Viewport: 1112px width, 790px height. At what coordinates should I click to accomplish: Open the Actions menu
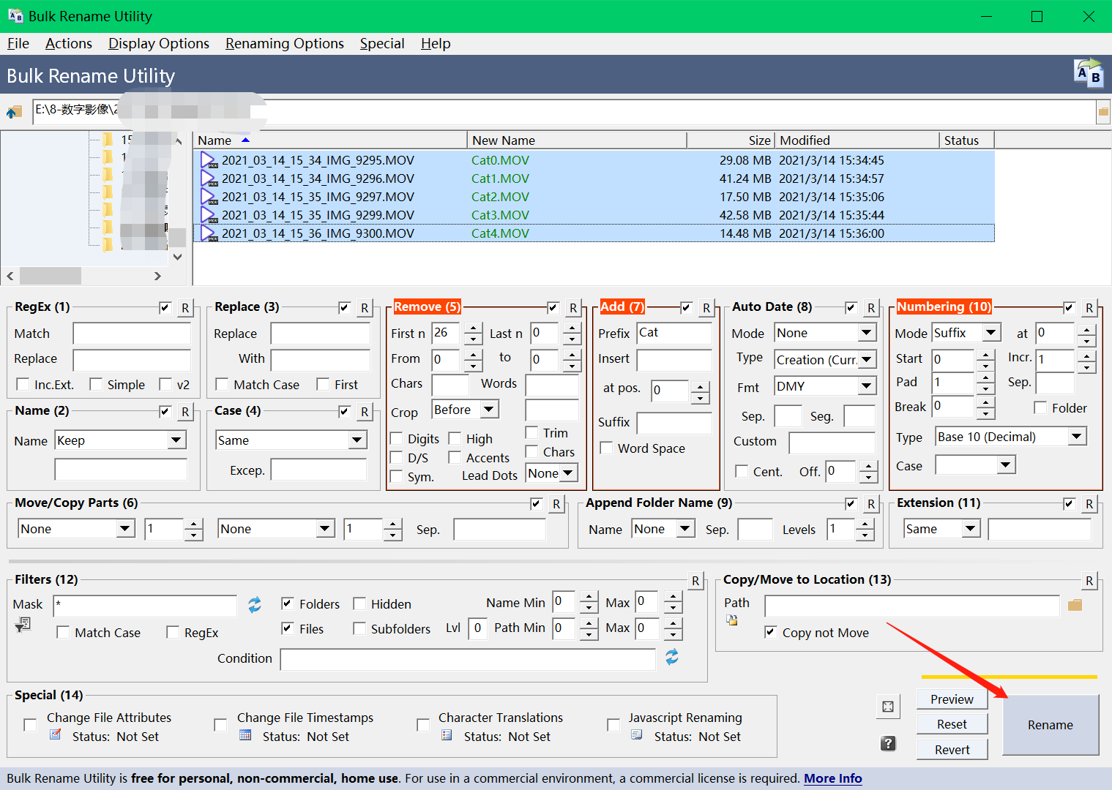coord(69,44)
